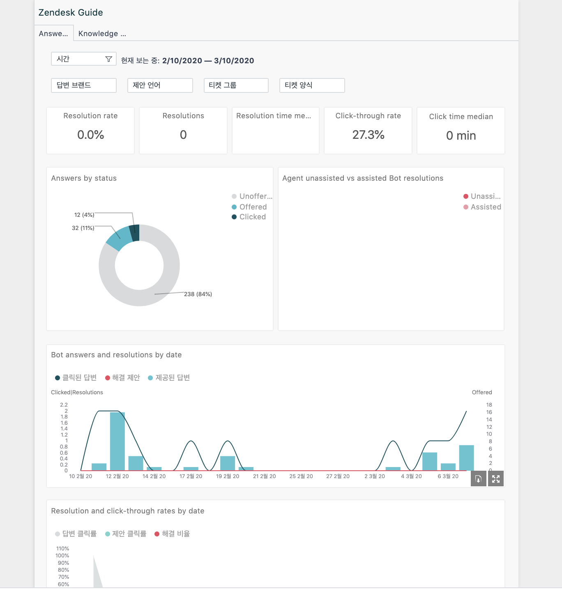
Task: Switch to the Answer Bot tab
Action: 54,33
